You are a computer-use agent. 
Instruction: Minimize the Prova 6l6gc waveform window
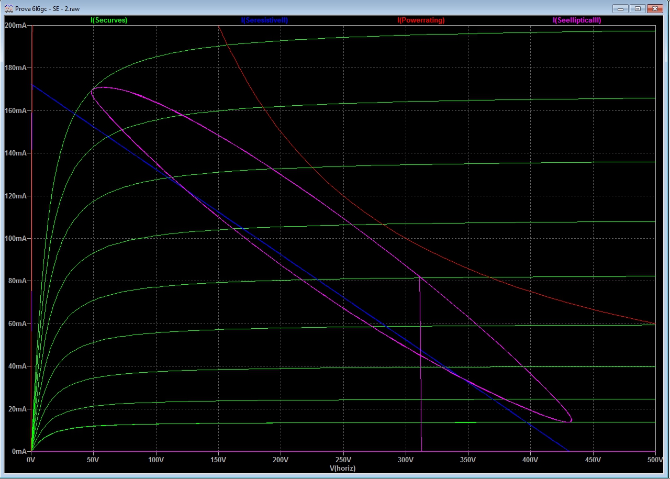(x=621, y=8)
